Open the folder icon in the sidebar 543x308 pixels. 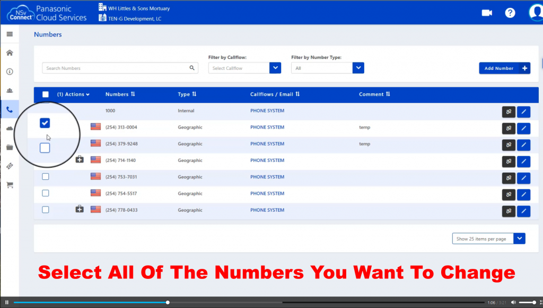click(10, 147)
